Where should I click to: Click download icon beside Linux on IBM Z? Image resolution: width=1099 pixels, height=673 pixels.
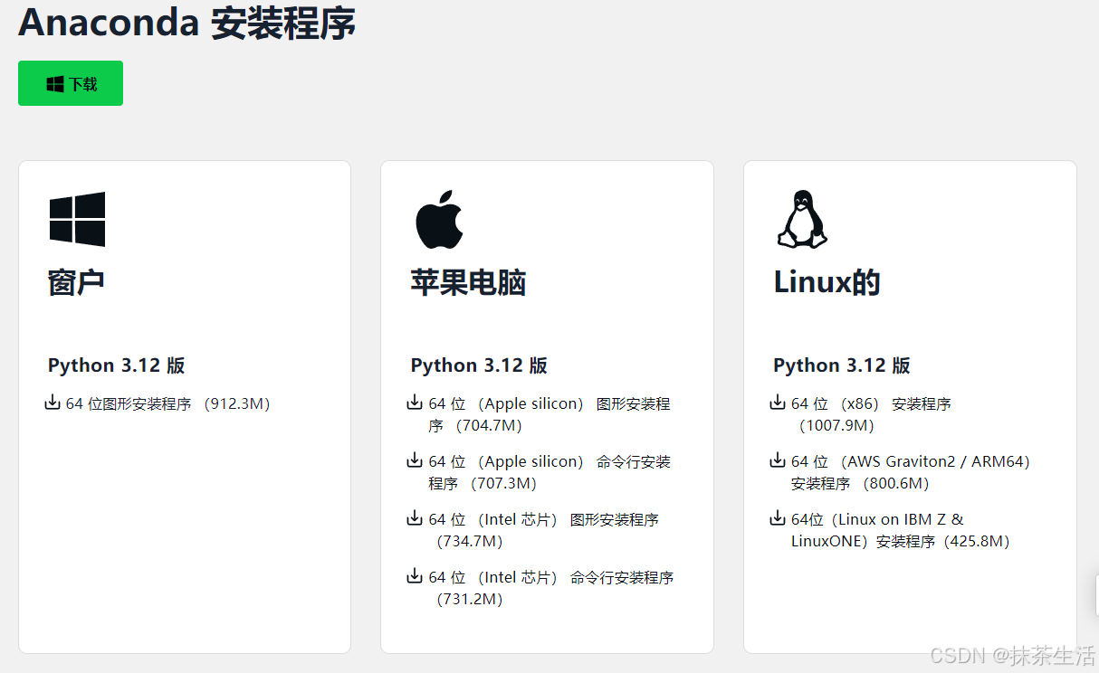point(778,518)
